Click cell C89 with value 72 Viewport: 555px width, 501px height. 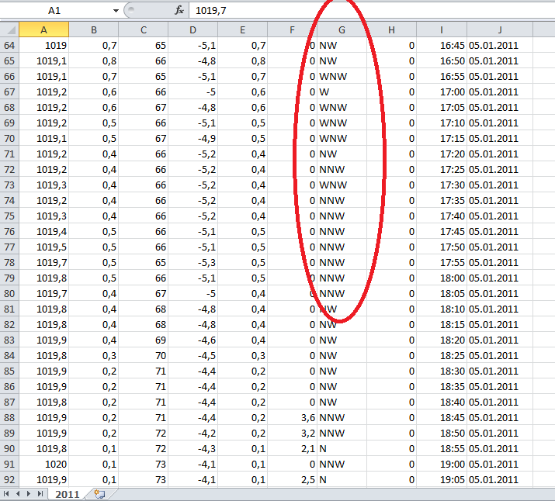(144, 433)
